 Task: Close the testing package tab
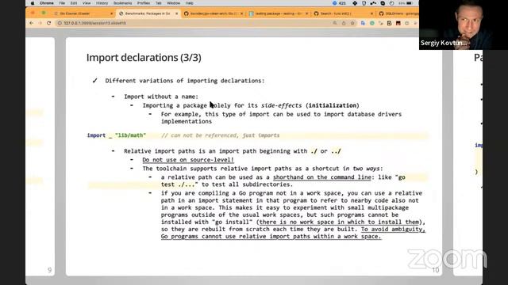(x=306, y=13)
